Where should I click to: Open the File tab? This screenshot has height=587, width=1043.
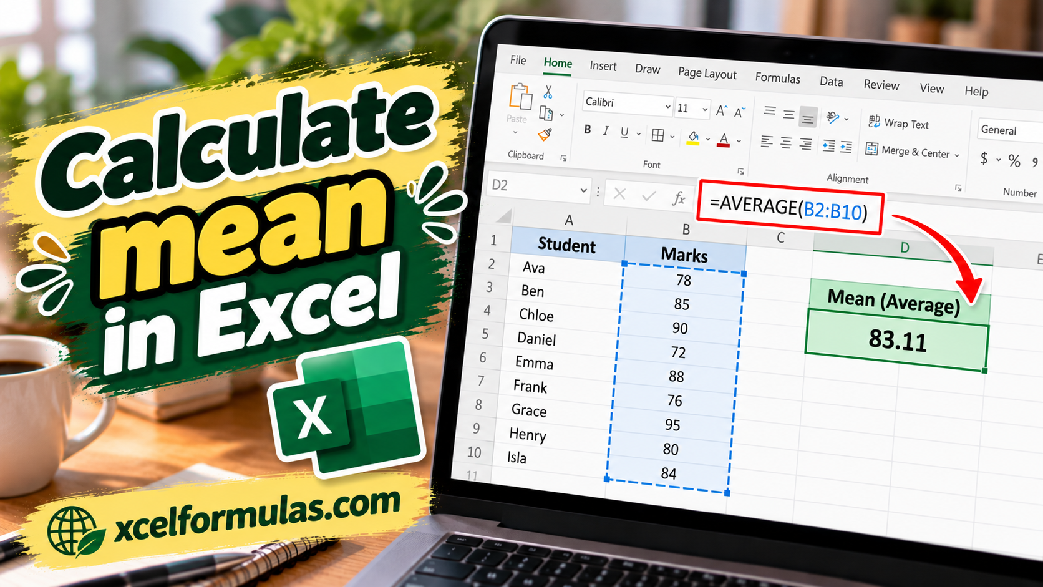[518, 60]
